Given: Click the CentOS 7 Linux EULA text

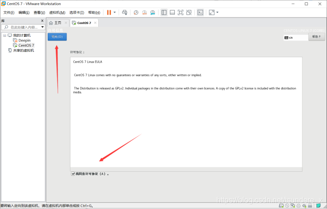Looking at the screenshot, I should [87, 62].
